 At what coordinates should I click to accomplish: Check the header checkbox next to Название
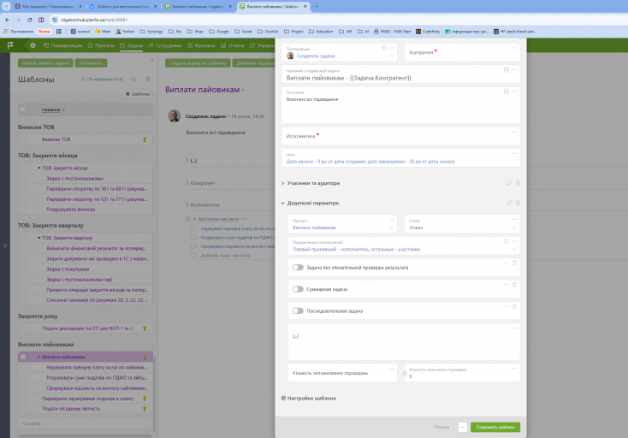point(23,109)
